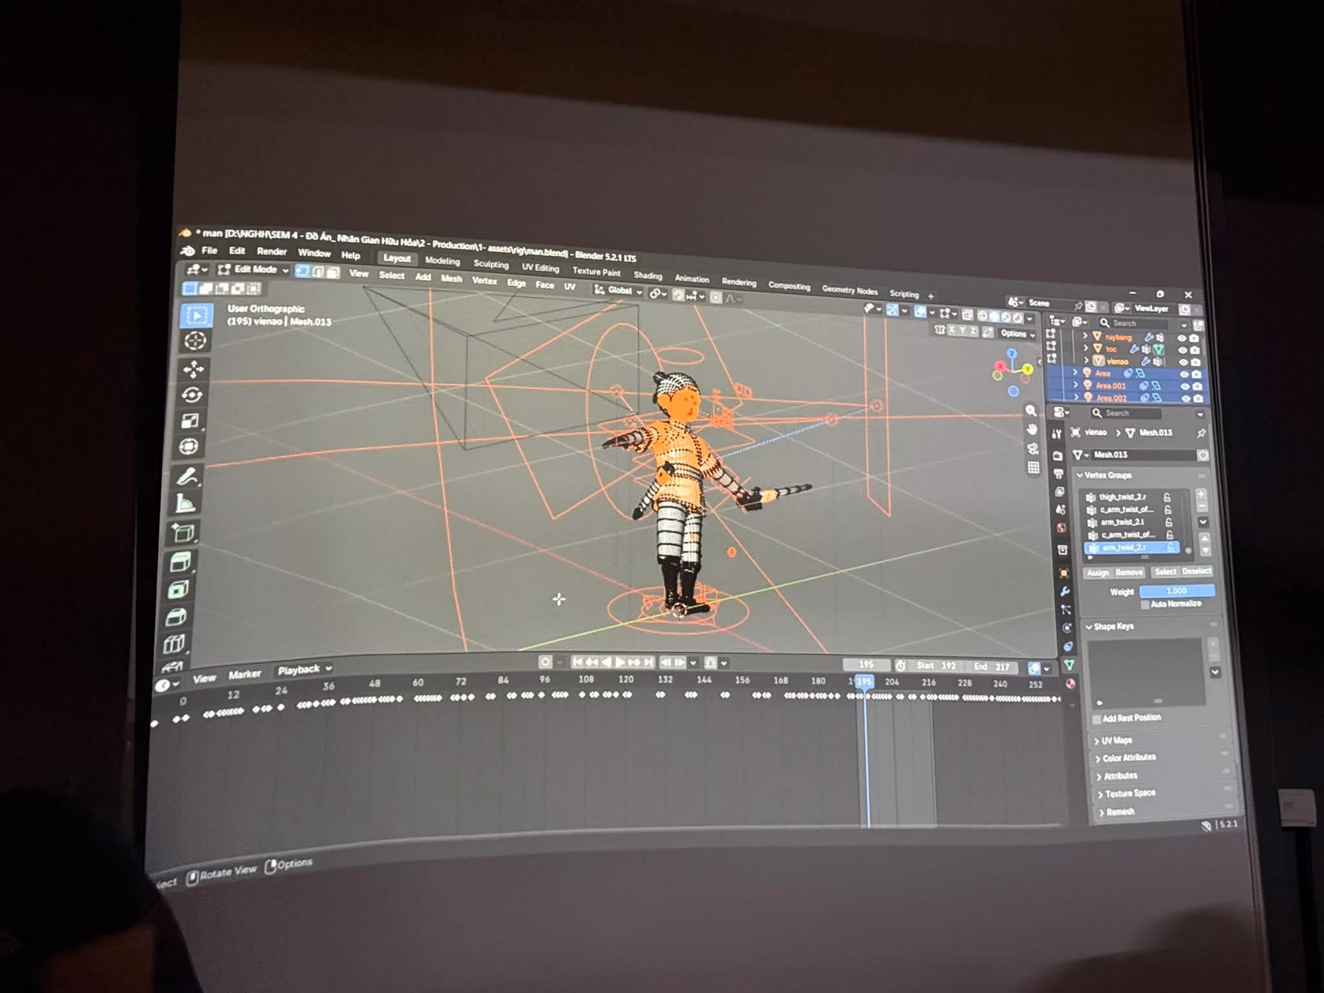Select the Inset Faces tool
Viewport: 1324px width, 993px height.
tap(179, 590)
